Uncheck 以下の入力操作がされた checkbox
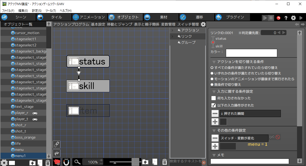Image resolution: width=306 pixels, height=166 pixels. tap(214, 105)
